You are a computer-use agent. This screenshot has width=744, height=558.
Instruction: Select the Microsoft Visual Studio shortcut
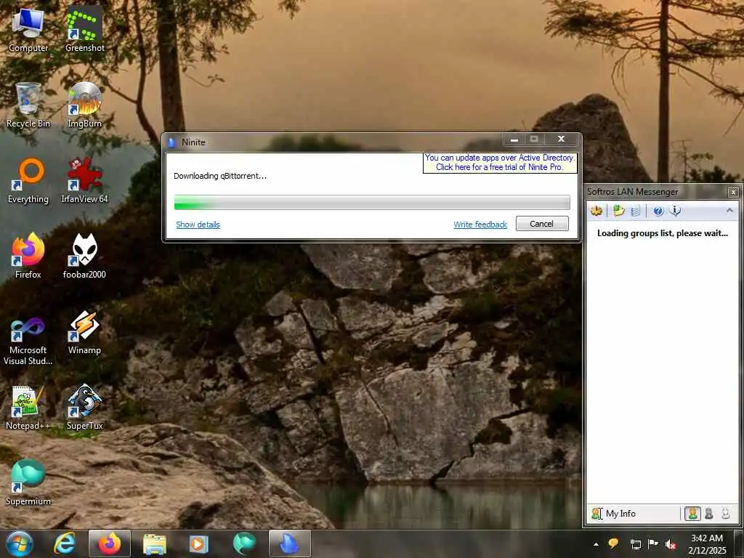point(28,341)
